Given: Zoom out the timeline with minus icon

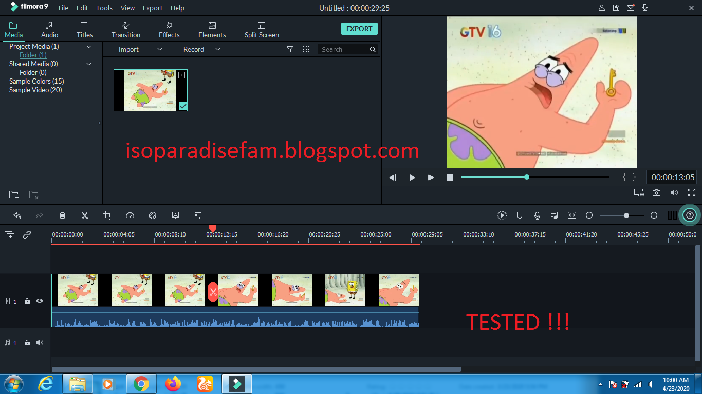Looking at the screenshot, I should (x=589, y=215).
